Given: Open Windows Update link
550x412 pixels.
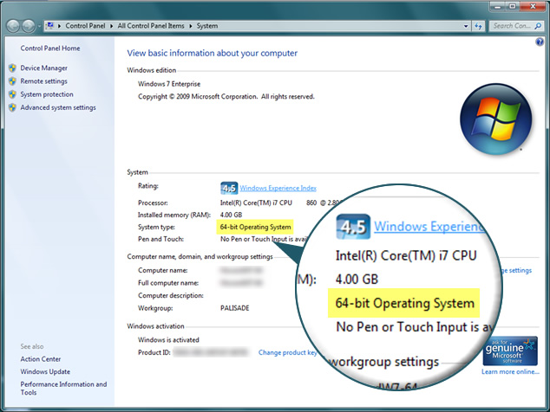Looking at the screenshot, I should point(45,371).
